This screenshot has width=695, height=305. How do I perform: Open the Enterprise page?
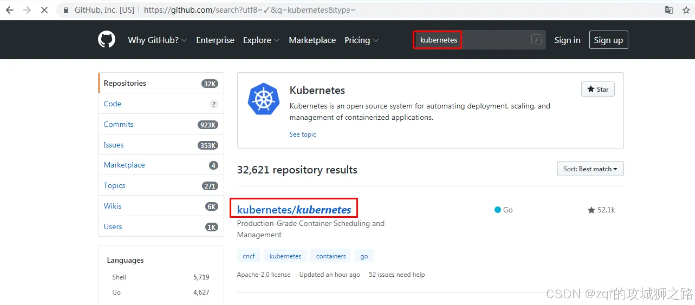pyautogui.click(x=215, y=40)
